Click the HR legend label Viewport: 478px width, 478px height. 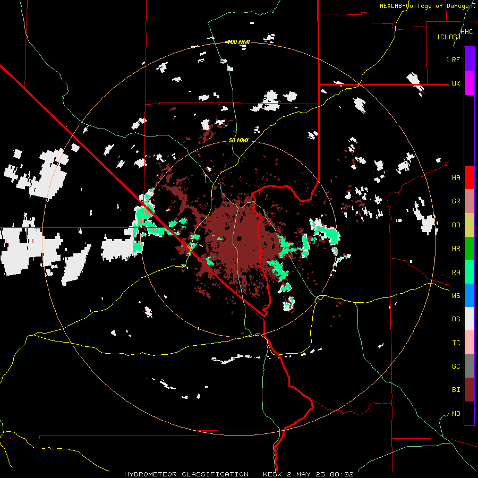pos(456,249)
